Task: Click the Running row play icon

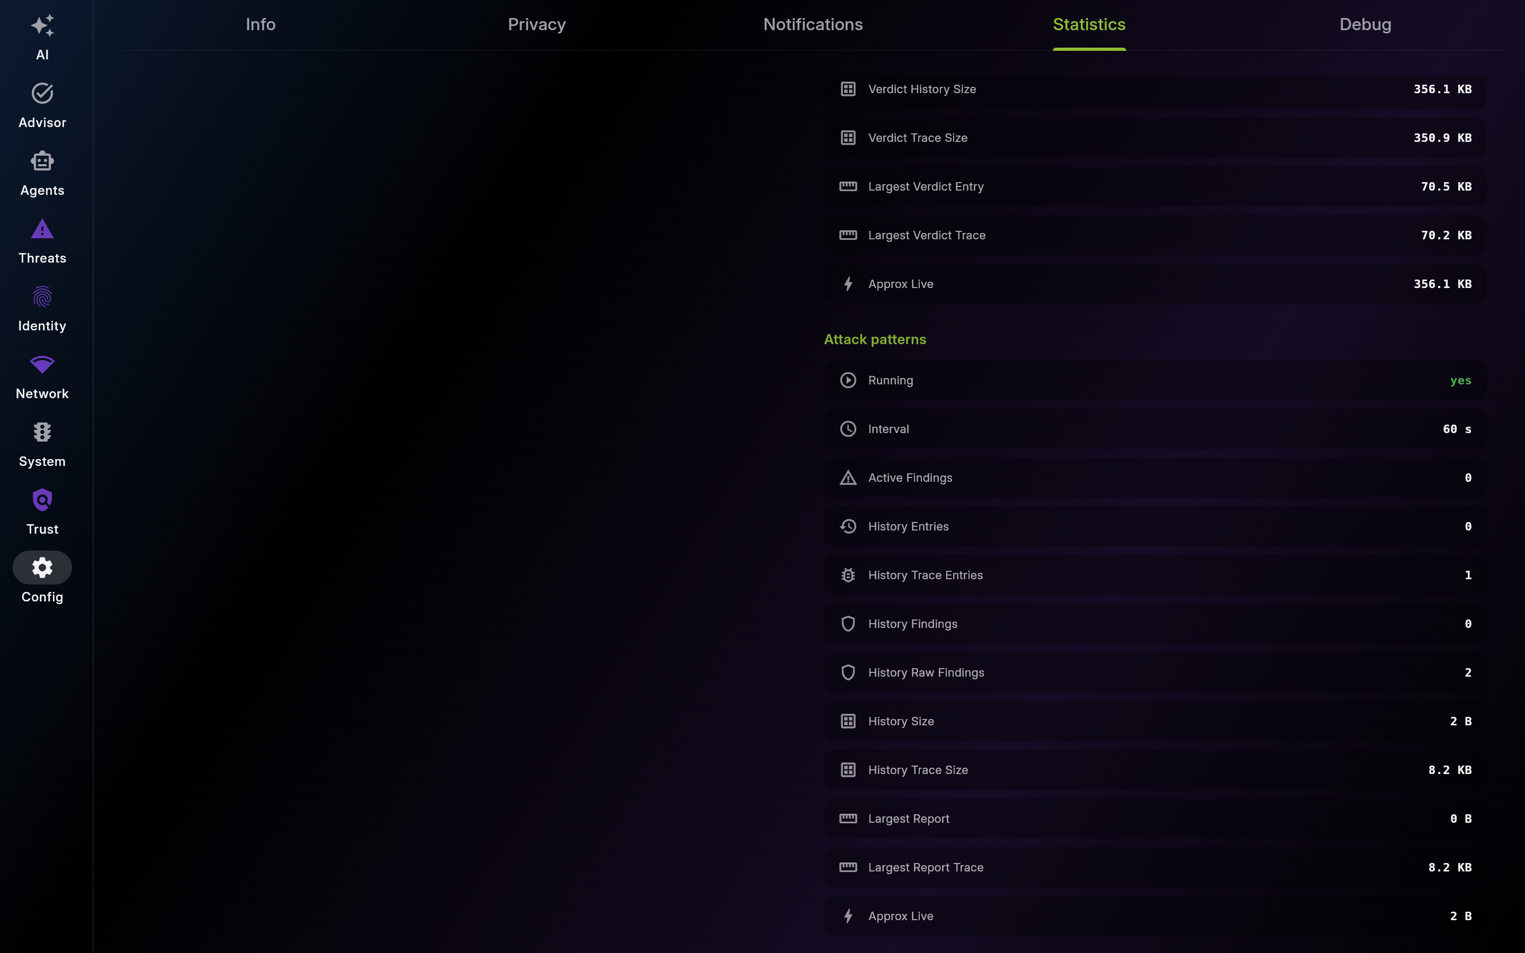Action: [848, 380]
